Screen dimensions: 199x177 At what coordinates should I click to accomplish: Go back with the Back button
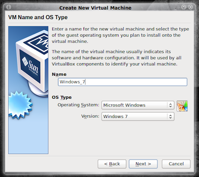tap(112, 164)
